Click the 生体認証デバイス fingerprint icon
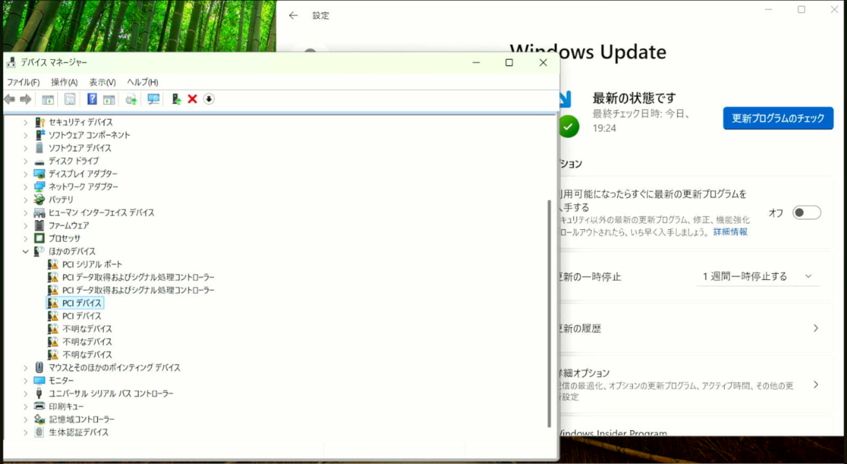Viewport: 847px width, 464px height. [40, 432]
